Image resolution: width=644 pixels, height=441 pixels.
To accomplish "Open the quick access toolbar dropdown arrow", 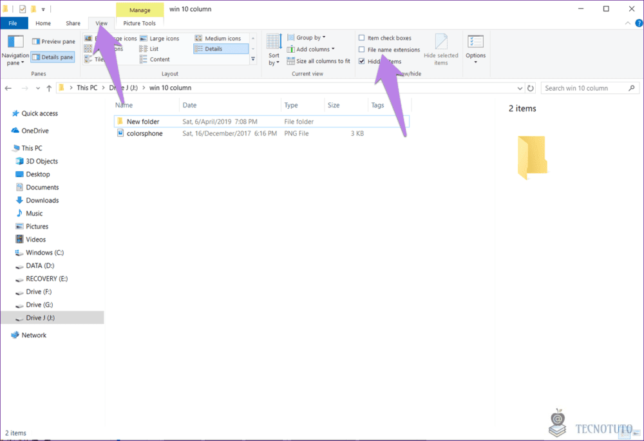I will 43,9.
